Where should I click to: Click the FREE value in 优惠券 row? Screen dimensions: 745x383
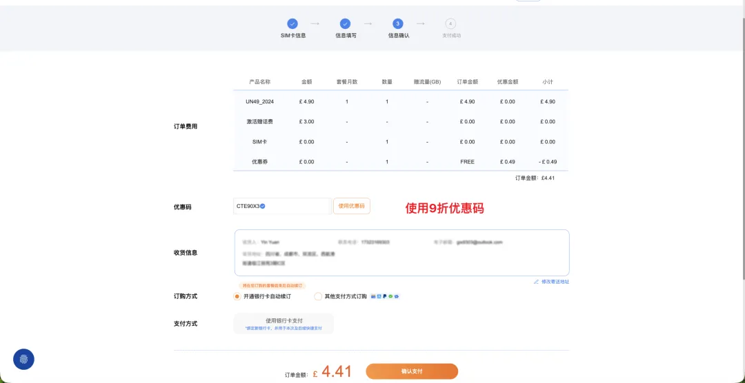coord(468,162)
